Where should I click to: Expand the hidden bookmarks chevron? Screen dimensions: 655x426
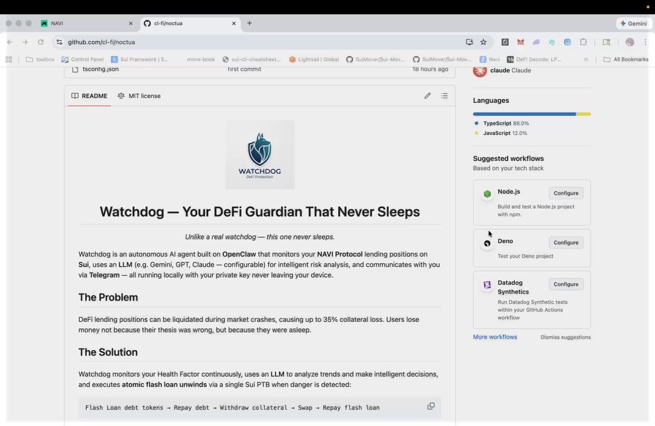pos(586,59)
